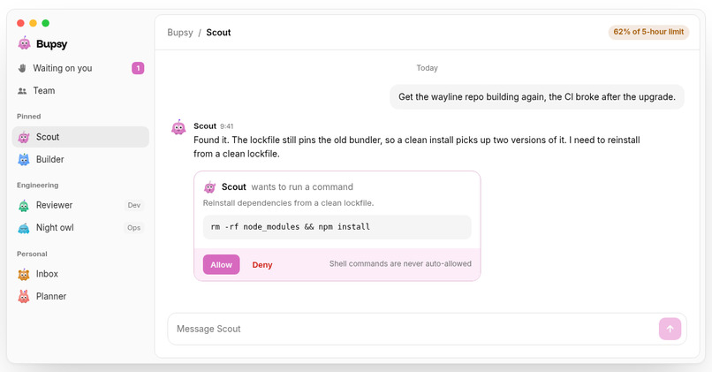Click the Scout avatar inside the command card
Screen dimensions: 712x372
[209, 186]
